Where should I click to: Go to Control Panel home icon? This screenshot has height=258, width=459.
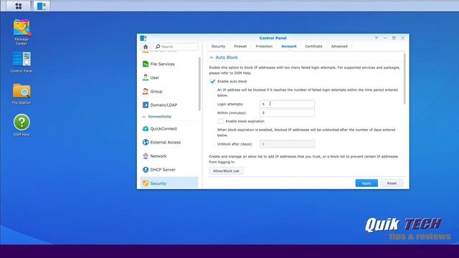click(x=146, y=47)
